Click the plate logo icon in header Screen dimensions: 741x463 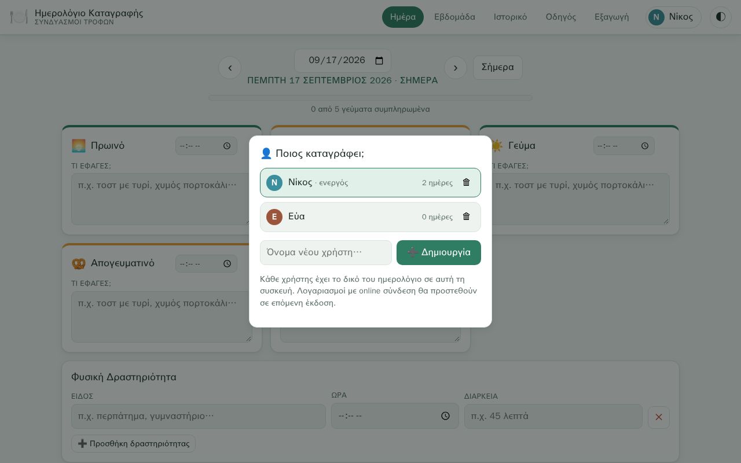pos(19,17)
